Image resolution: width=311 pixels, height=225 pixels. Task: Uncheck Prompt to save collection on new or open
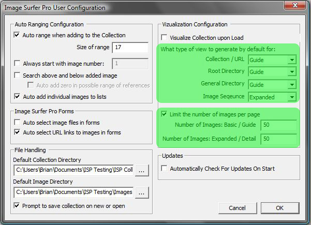point(17,205)
